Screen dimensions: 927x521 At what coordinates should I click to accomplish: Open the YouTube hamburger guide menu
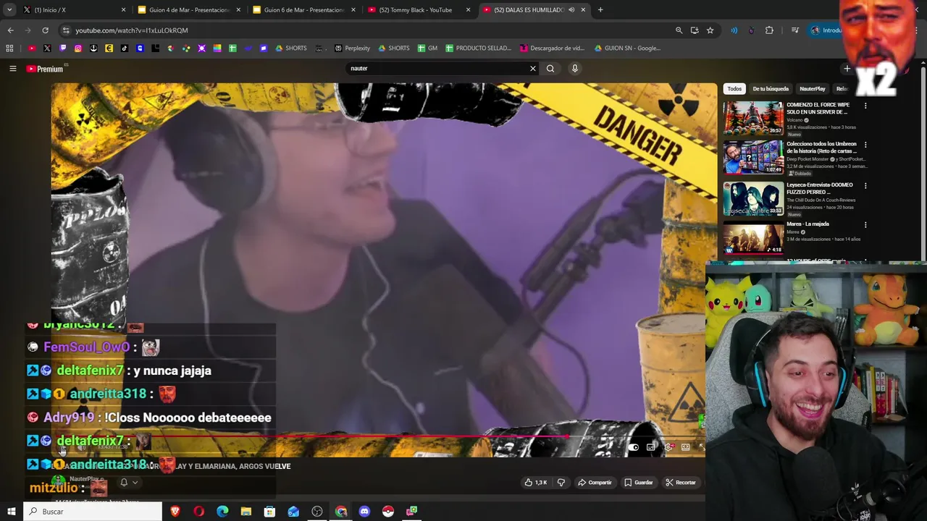click(12, 69)
